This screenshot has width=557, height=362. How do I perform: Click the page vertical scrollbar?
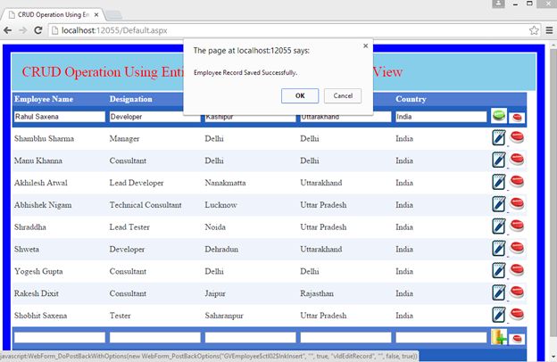coord(553,193)
